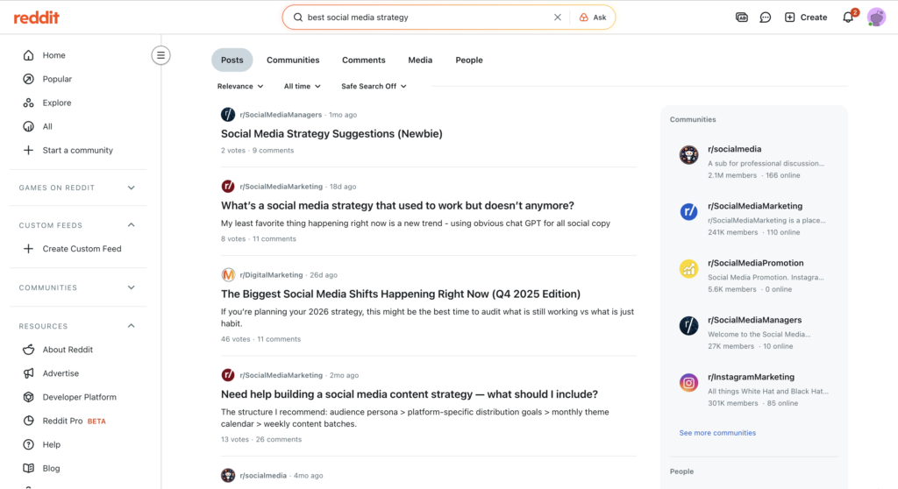Viewport: 898px width, 489px height.
Task: Switch to Media tab
Action: click(x=420, y=60)
